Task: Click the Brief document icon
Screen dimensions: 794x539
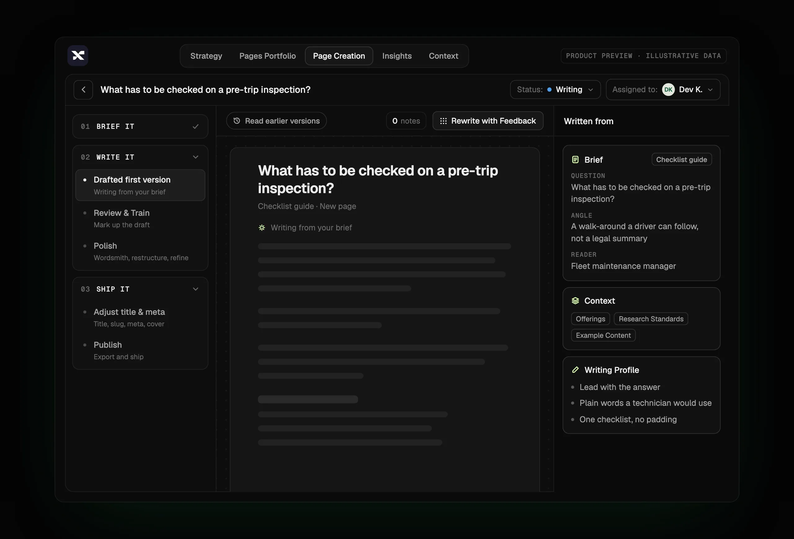Action: click(575, 160)
